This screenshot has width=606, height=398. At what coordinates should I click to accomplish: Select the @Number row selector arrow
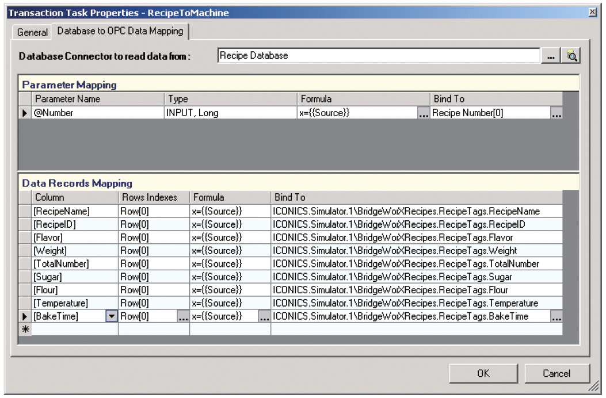(x=25, y=113)
